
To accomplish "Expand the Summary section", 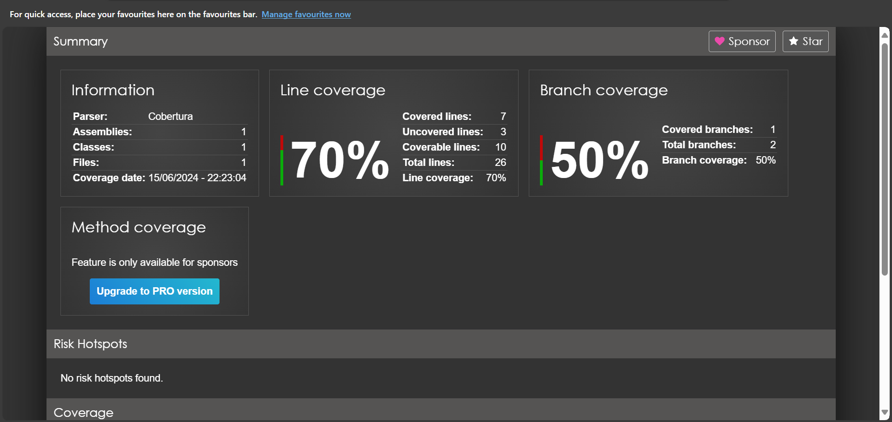I will (x=80, y=41).
